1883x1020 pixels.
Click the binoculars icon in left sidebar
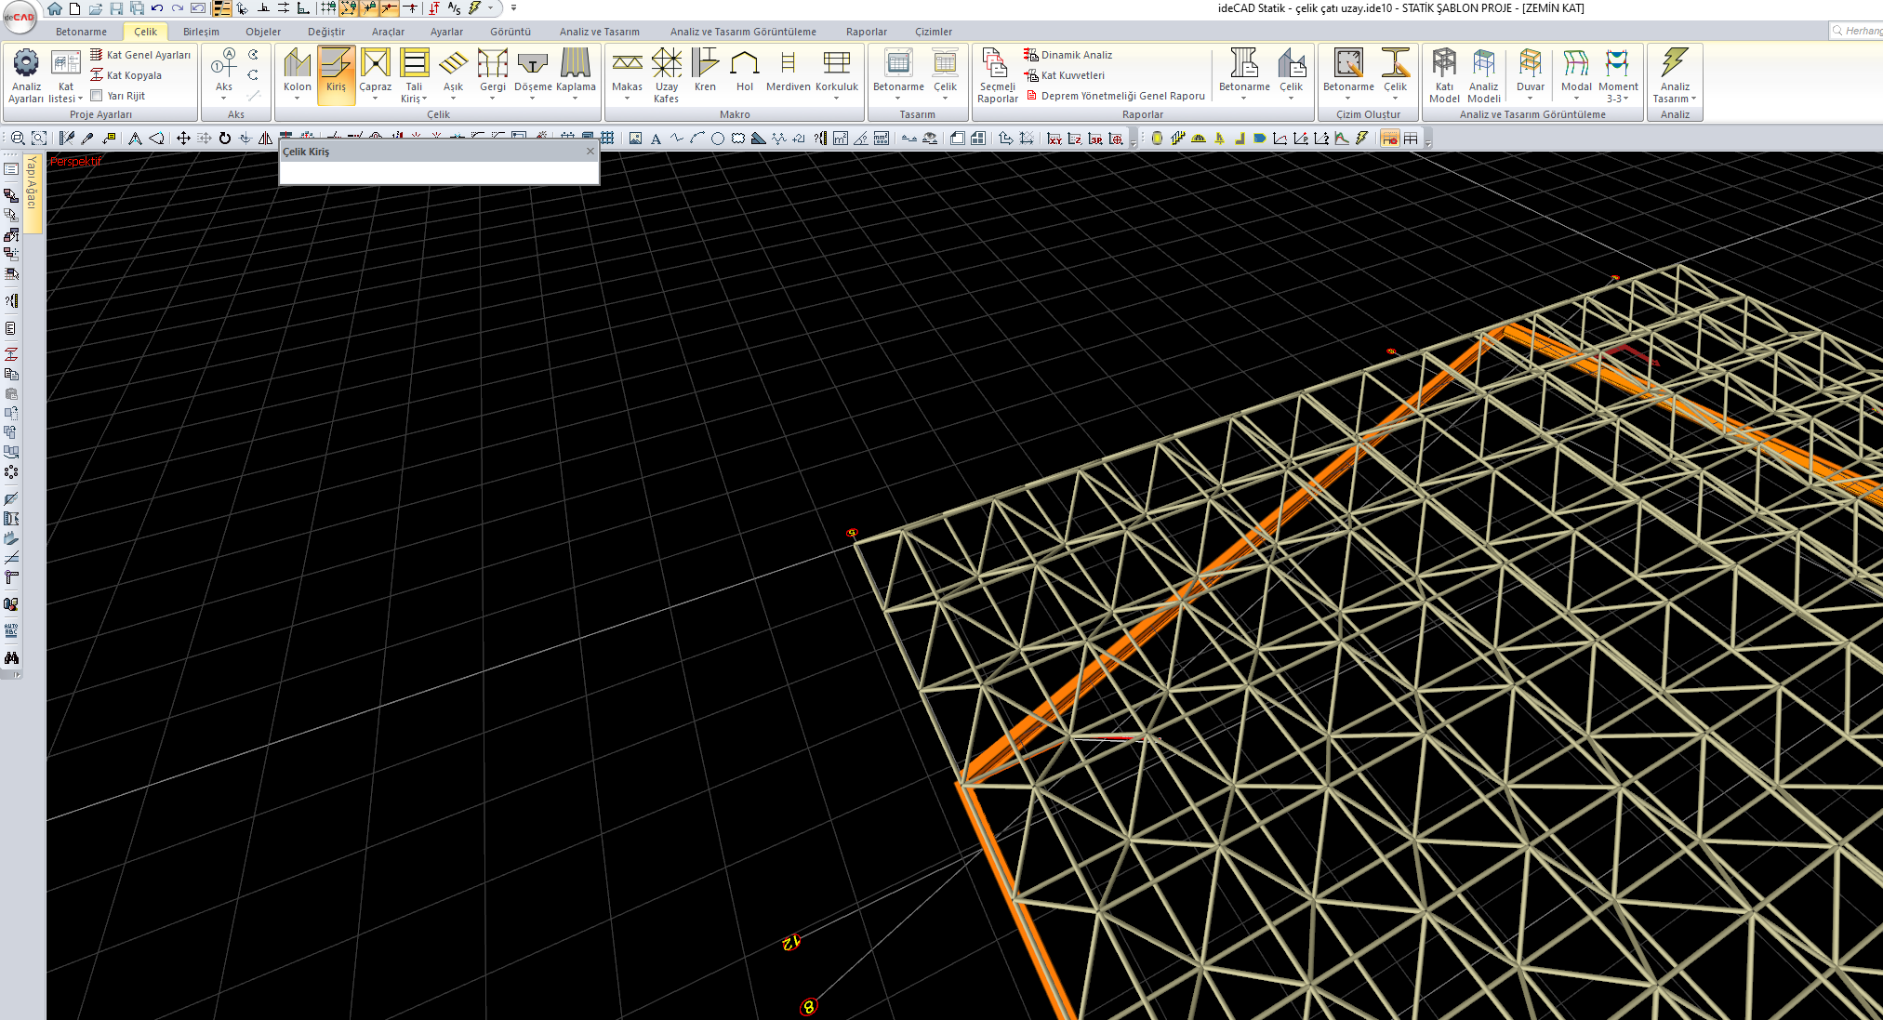click(11, 657)
